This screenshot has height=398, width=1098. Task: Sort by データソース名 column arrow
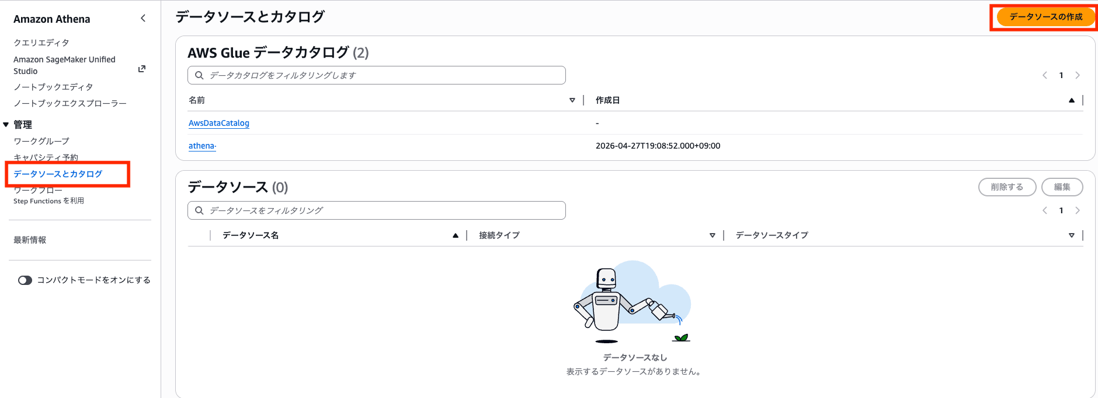click(456, 235)
